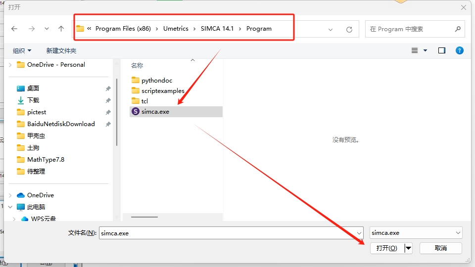Open the help question mark icon

click(x=459, y=50)
